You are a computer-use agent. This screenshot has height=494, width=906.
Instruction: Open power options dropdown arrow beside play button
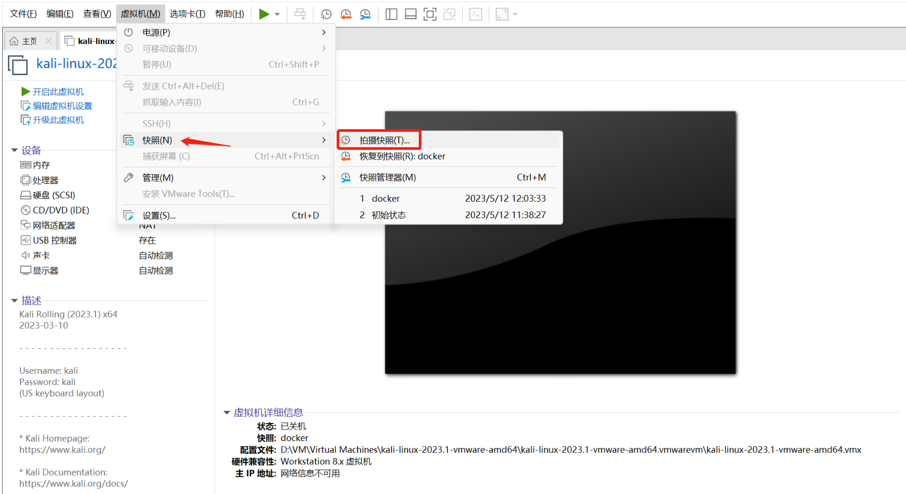pyautogui.click(x=277, y=14)
